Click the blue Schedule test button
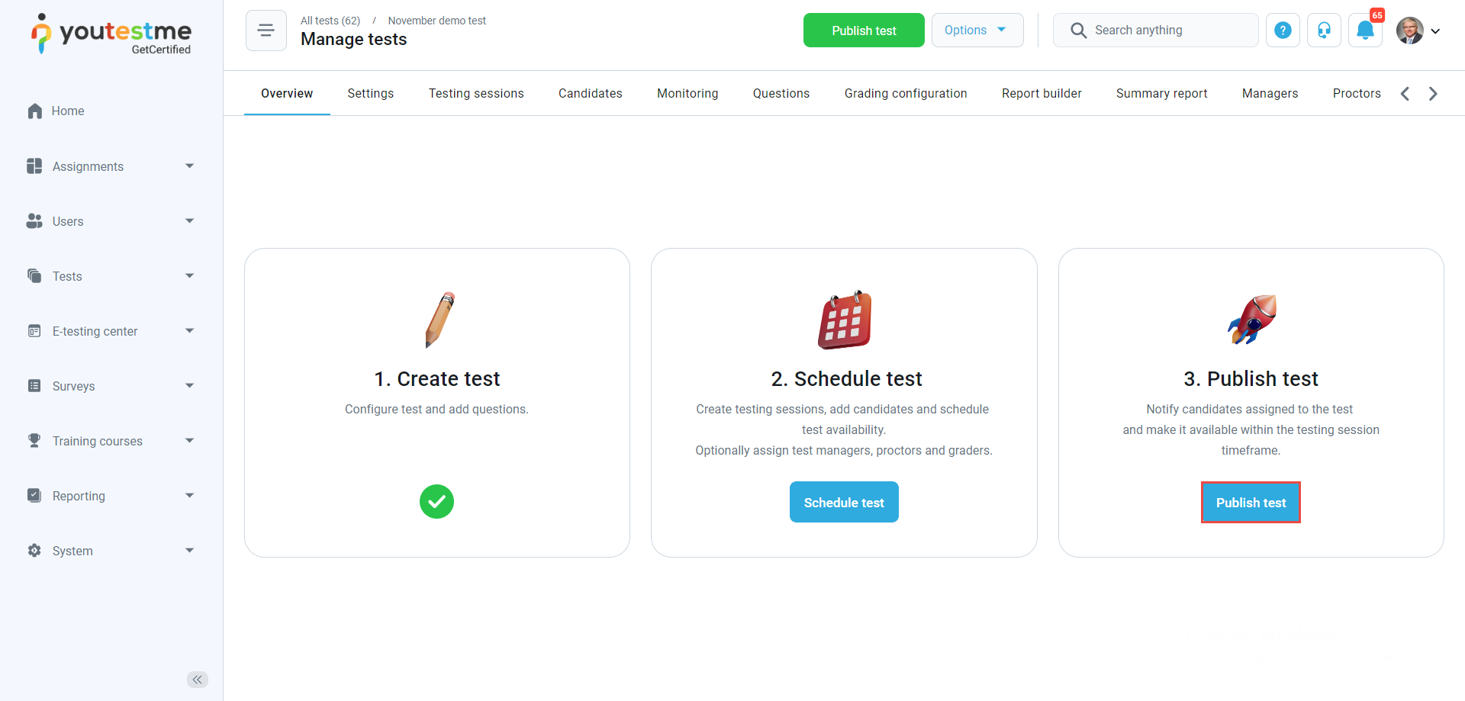The image size is (1465, 701). [x=843, y=503]
